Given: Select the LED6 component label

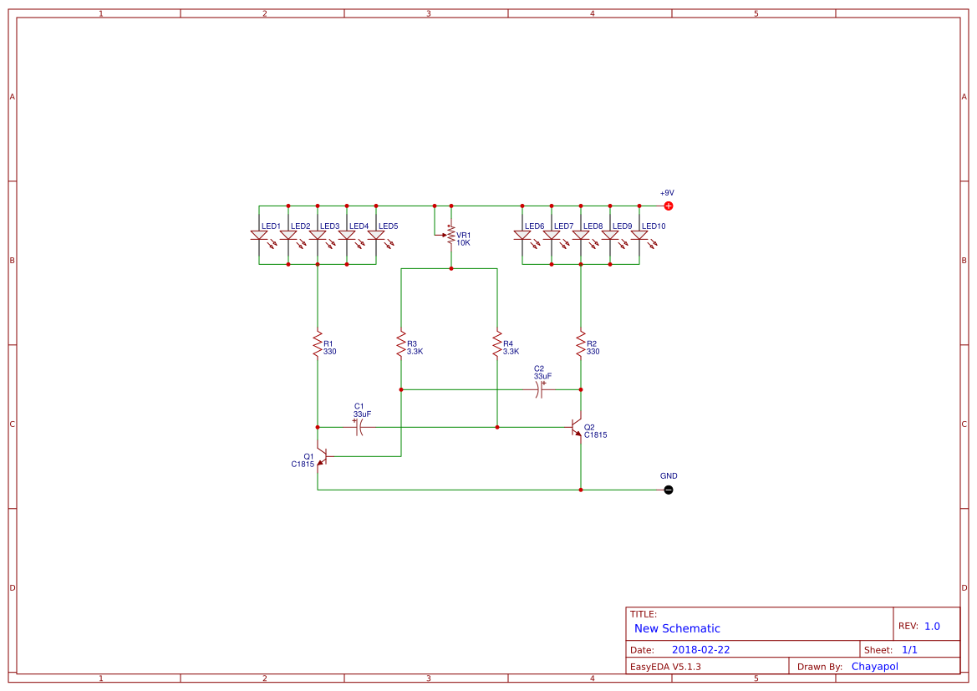Looking at the screenshot, I should coord(533,225).
